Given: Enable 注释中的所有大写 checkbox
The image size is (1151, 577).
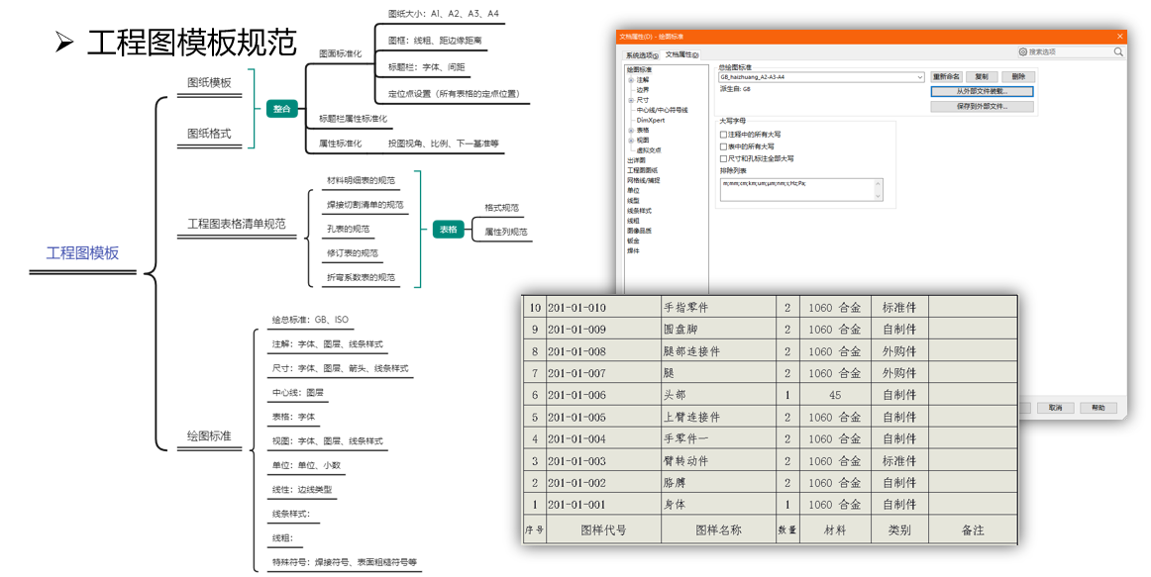Looking at the screenshot, I should [723, 134].
